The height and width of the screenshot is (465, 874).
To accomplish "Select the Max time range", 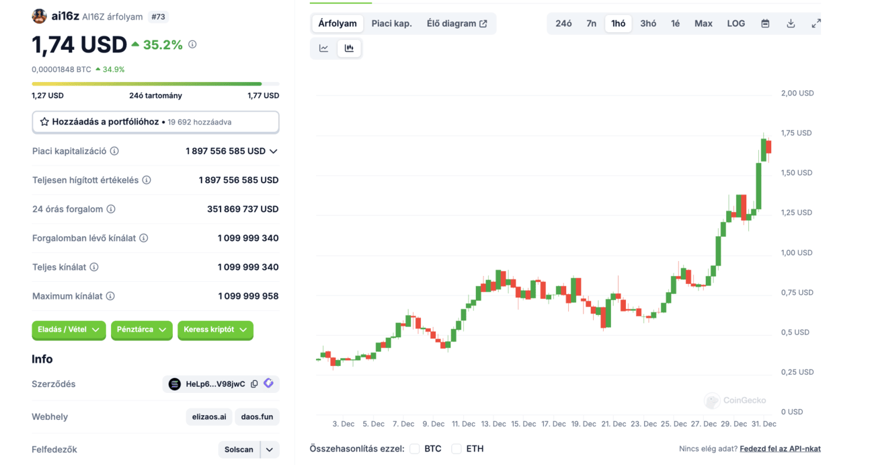I will tap(703, 24).
